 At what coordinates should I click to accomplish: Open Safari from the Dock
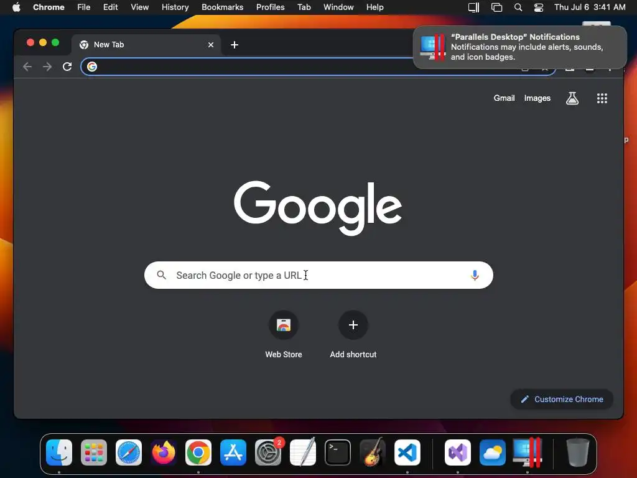129,452
